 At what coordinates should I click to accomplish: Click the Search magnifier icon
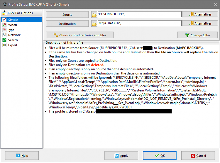point(4,40)
